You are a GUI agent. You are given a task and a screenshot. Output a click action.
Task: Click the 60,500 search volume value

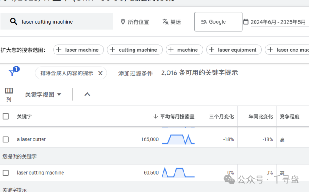point(151,173)
